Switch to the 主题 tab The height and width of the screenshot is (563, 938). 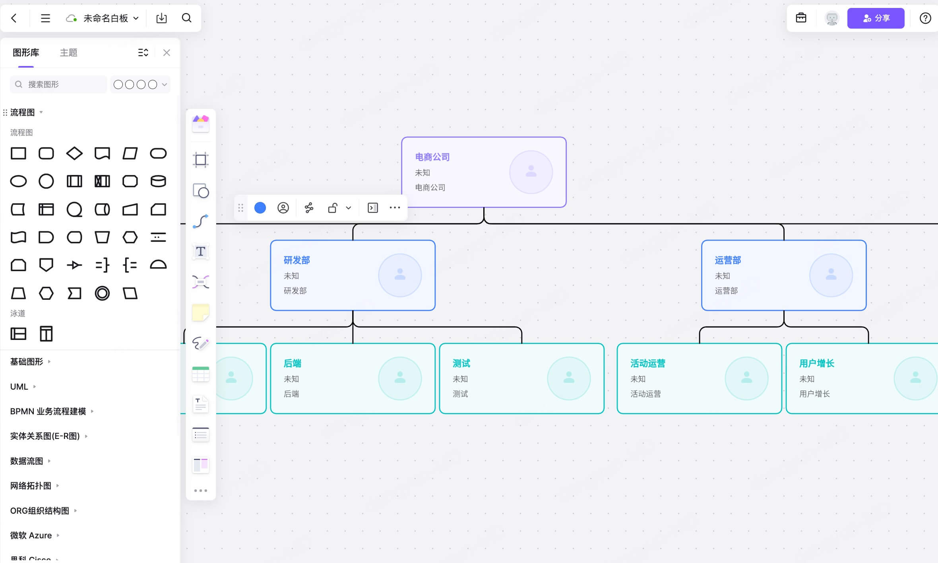click(x=68, y=52)
